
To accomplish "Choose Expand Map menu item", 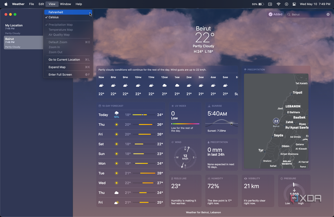I will [x=68, y=67].
